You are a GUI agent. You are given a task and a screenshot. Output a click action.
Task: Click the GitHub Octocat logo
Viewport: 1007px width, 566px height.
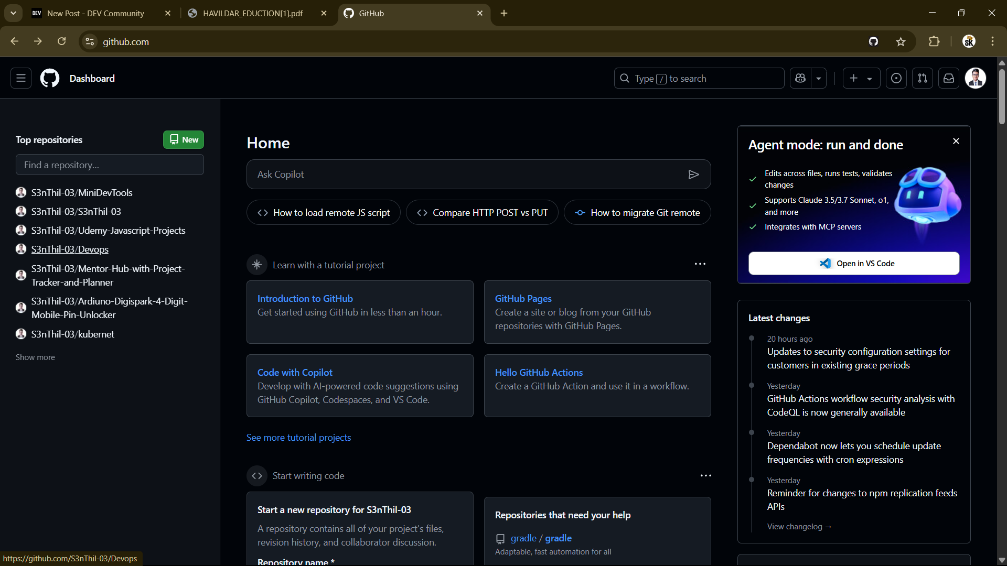click(50, 78)
